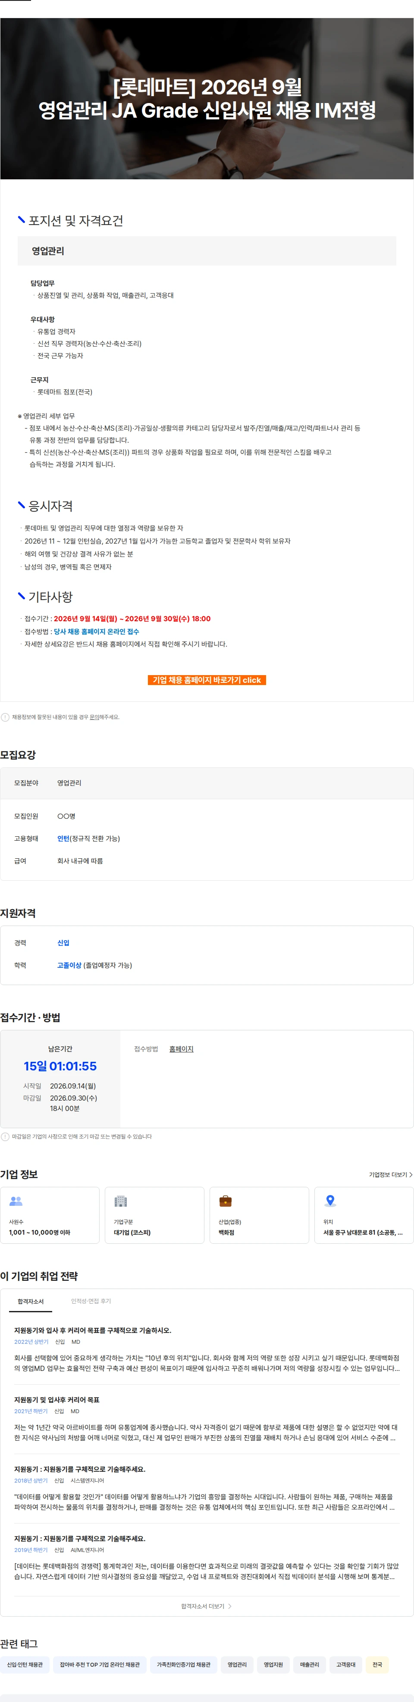The height and width of the screenshot is (1702, 414).
Task: Click the info icon beside 마감일은 기업의 사정으로 notice
Action: [x=5, y=1136]
